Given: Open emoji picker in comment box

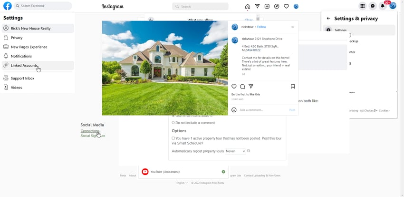Looking at the screenshot, I should point(234,110).
